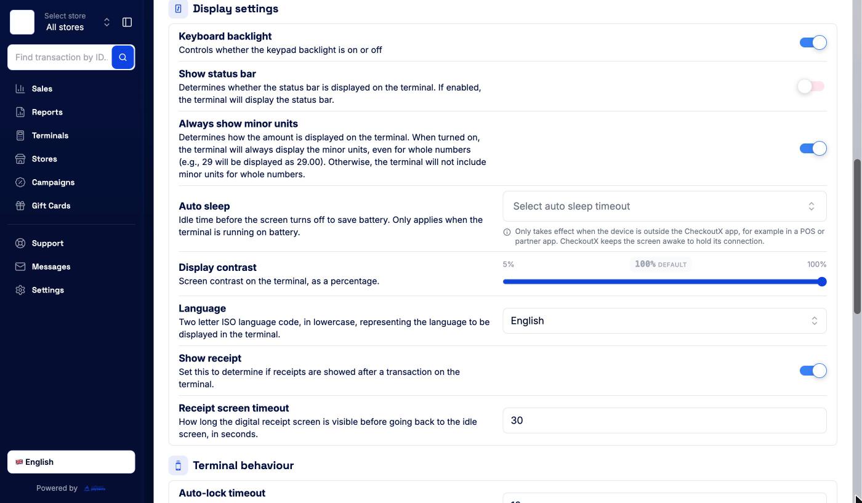Click the store logo square
Viewport: 862px width, 503px height.
point(22,22)
